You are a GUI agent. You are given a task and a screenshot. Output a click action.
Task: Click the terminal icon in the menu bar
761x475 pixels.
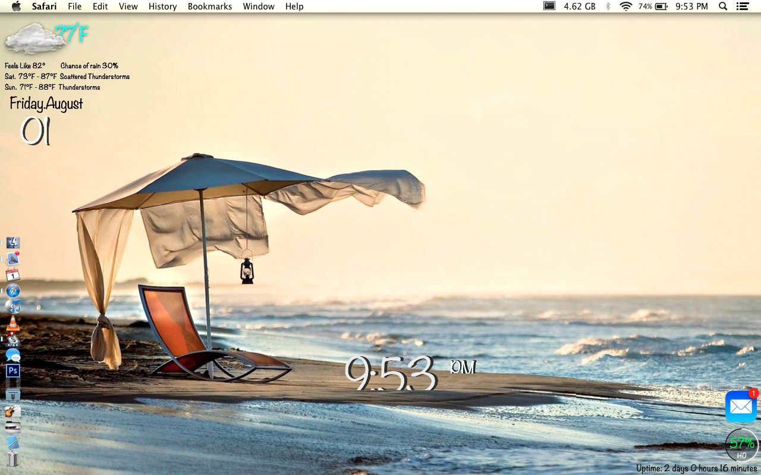click(549, 7)
